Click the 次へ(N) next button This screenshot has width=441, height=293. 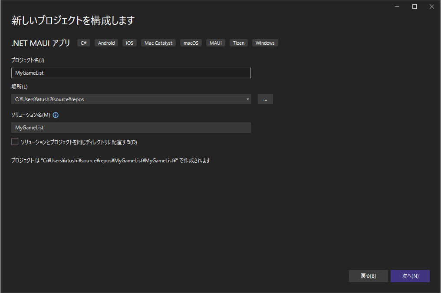410,276
